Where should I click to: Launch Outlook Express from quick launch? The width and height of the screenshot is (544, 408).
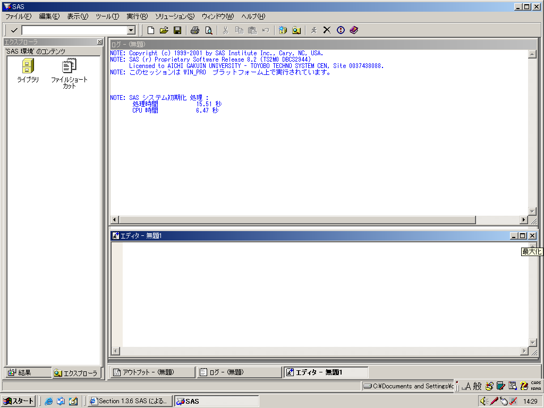click(61, 402)
